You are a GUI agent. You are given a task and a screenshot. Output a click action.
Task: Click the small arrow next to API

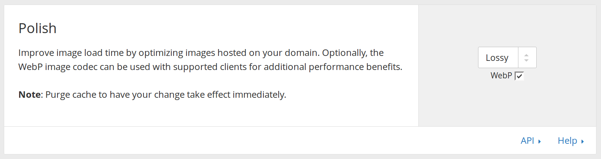[x=539, y=142]
